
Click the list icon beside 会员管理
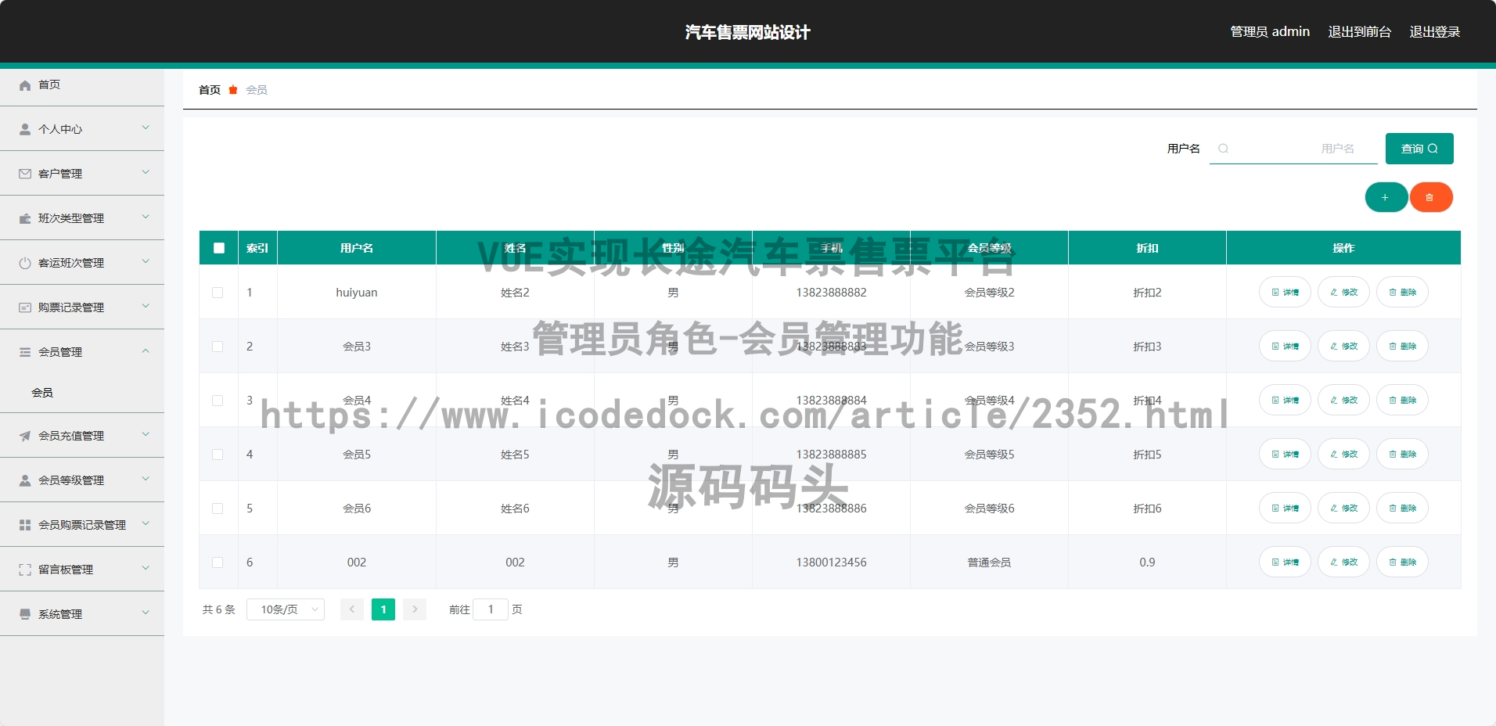coord(25,352)
